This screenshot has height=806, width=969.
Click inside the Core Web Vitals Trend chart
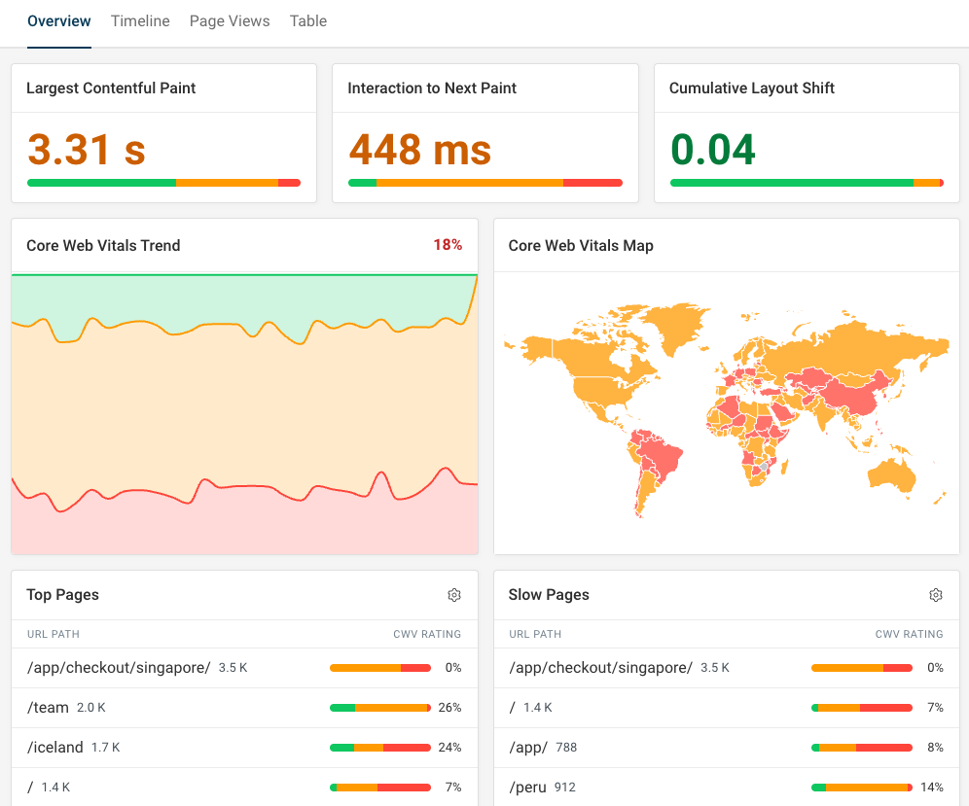click(243, 408)
